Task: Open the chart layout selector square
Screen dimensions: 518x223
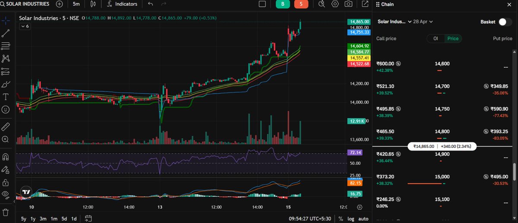Action: 262,4
